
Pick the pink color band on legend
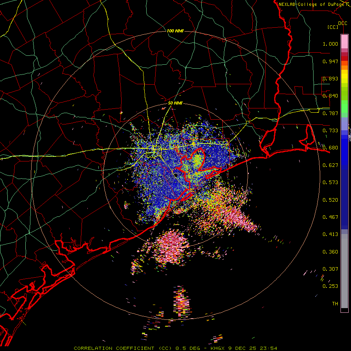[x=344, y=41]
